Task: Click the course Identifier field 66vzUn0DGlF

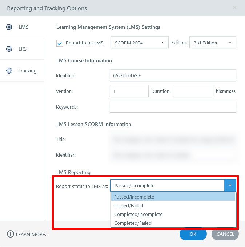Action: [173, 75]
